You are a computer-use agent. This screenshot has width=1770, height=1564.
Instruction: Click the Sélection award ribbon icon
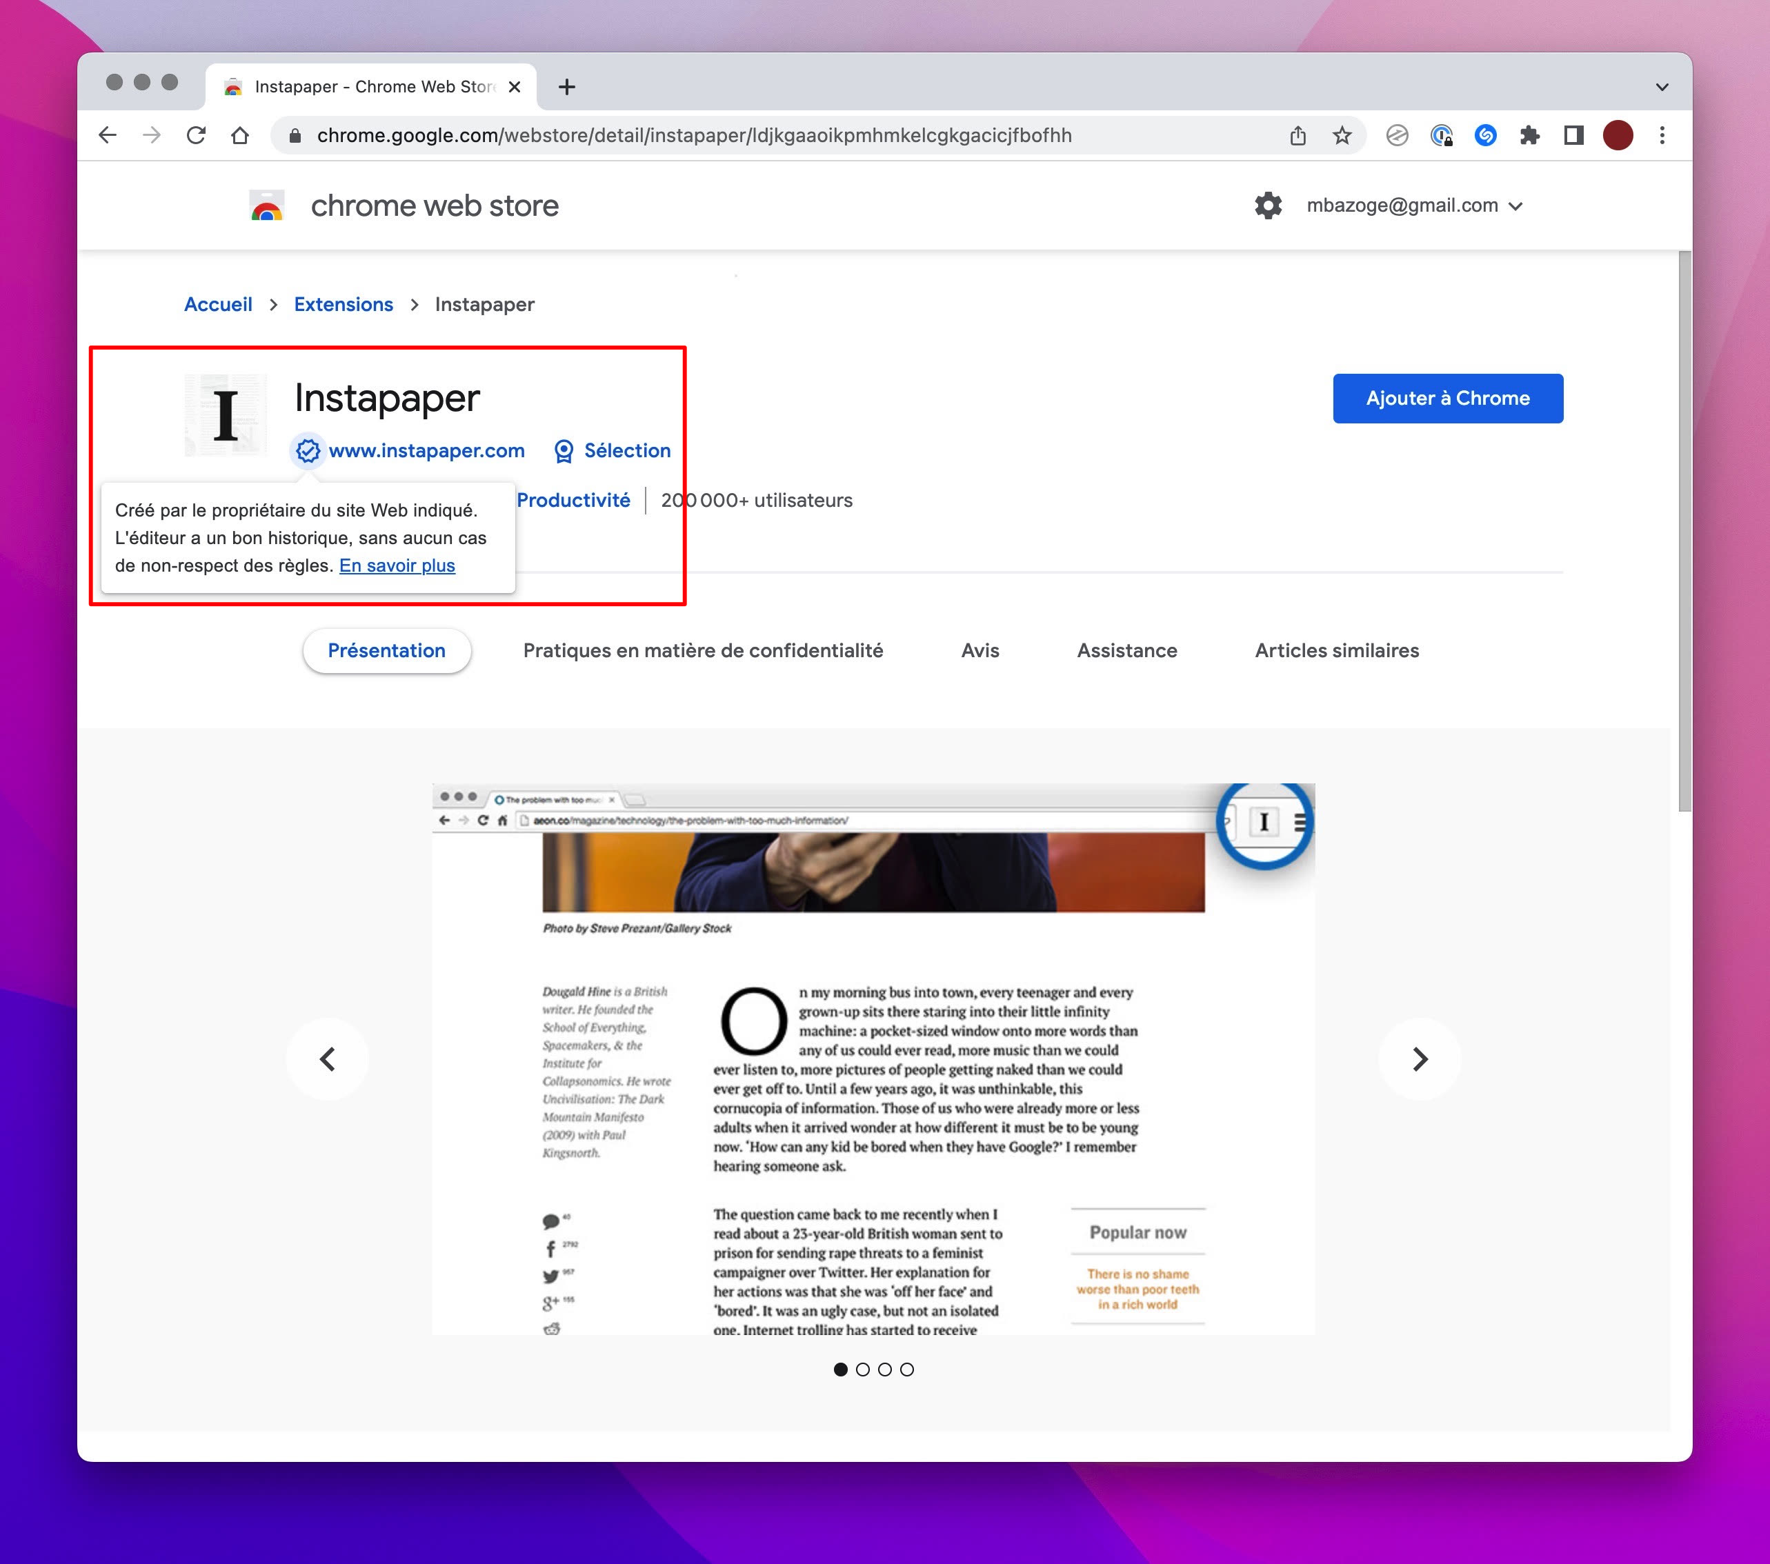coord(564,451)
